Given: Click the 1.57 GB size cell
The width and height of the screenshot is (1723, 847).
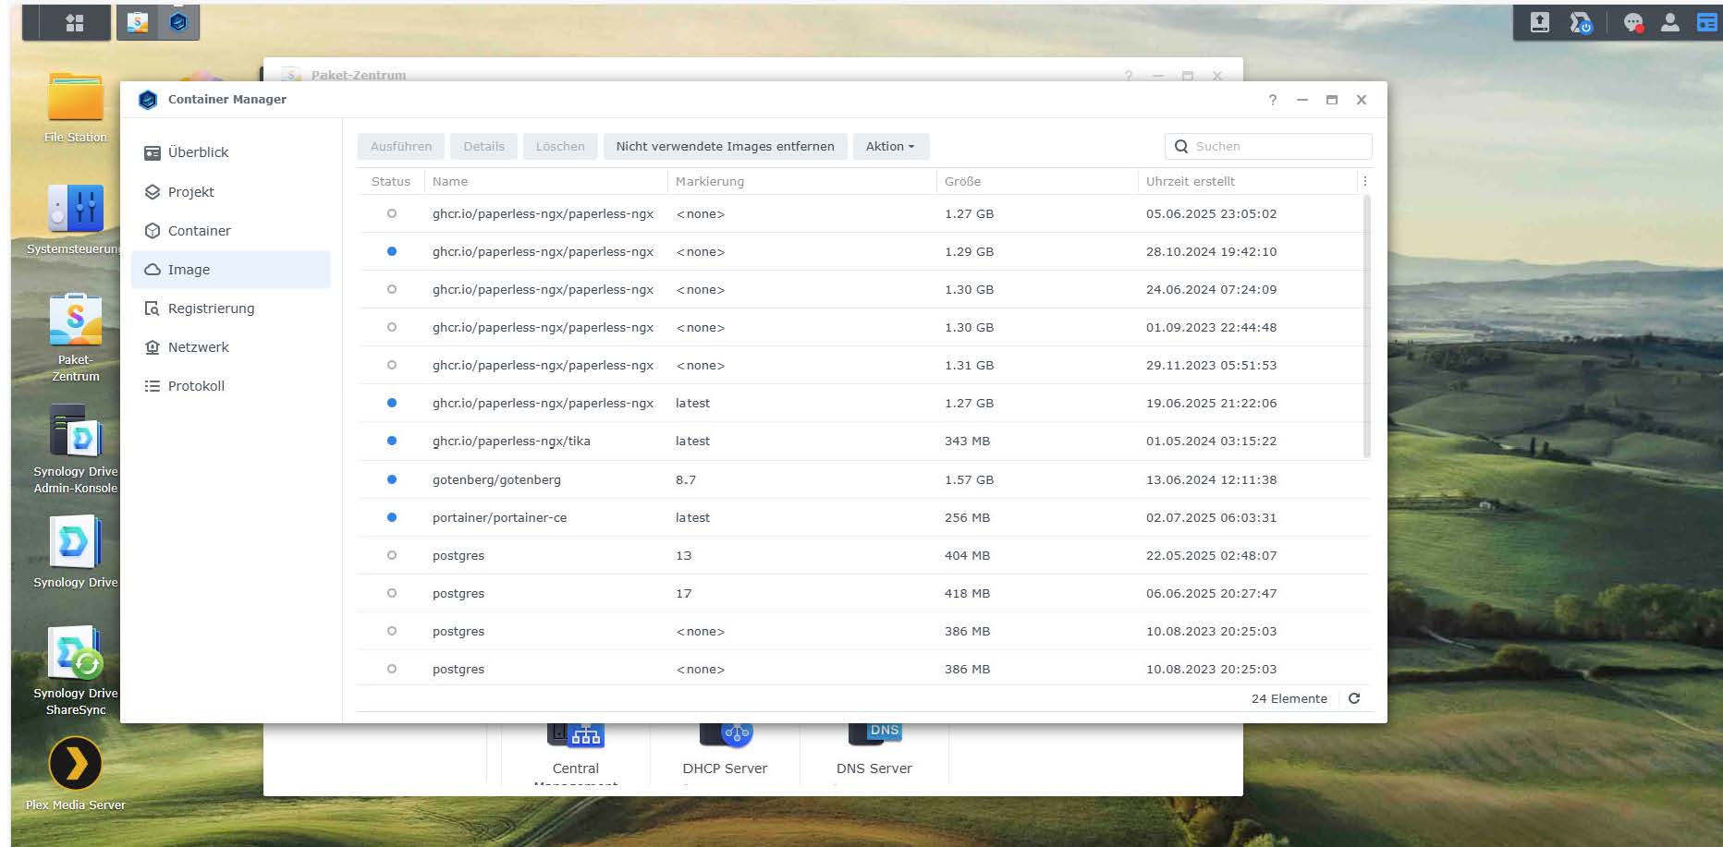Looking at the screenshot, I should click(969, 479).
